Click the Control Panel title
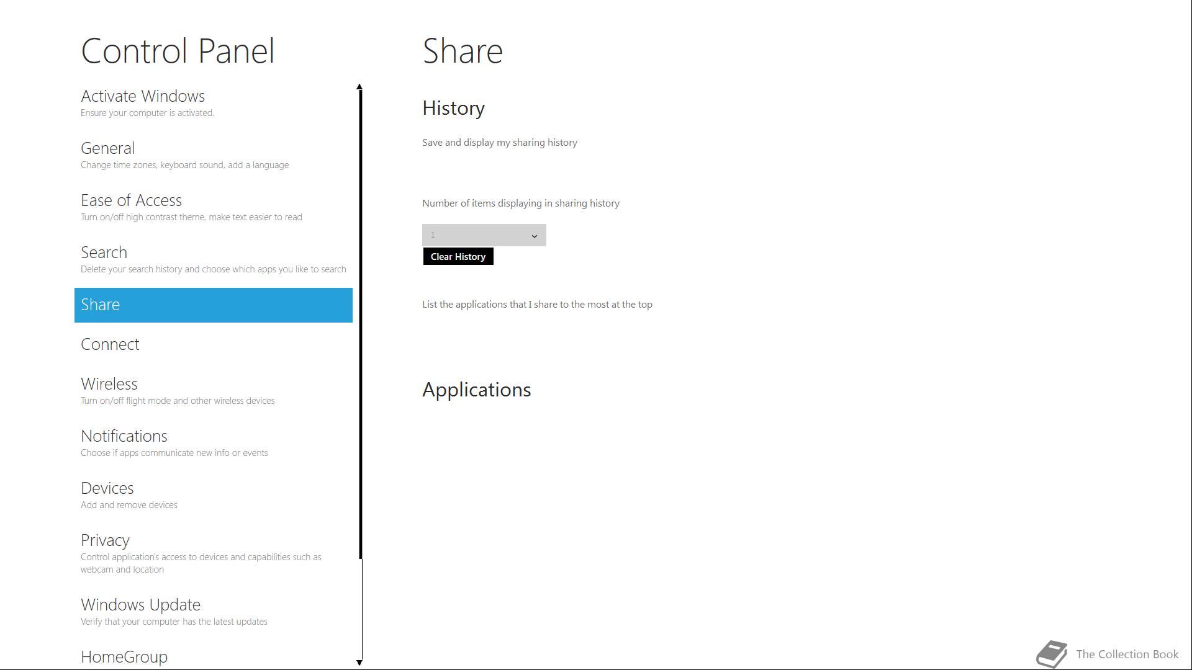The height and width of the screenshot is (670, 1192). tap(178, 51)
